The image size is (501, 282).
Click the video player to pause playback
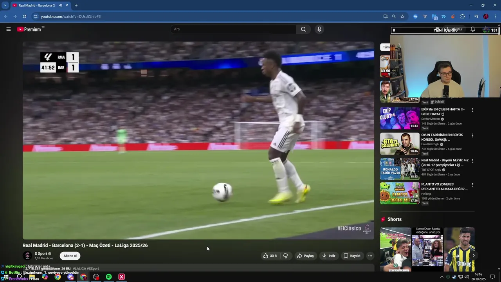click(x=198, y=140)
